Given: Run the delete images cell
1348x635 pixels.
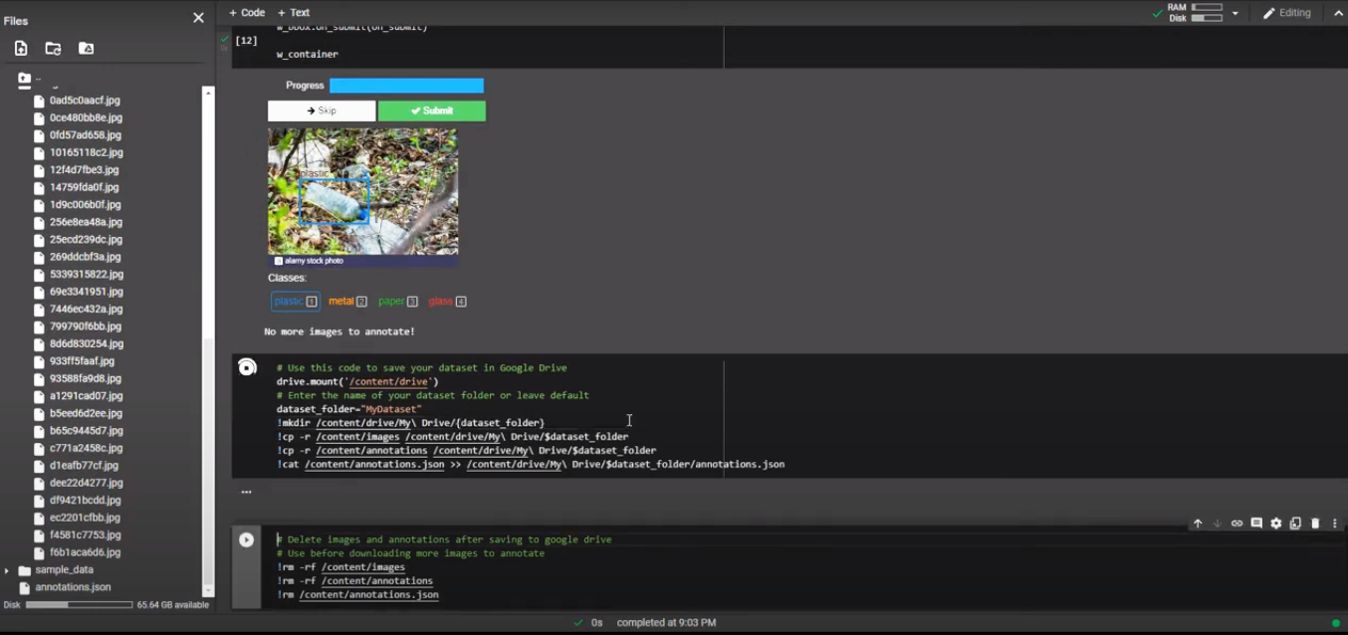Looking at the screenshot, I should pos(246,539).
